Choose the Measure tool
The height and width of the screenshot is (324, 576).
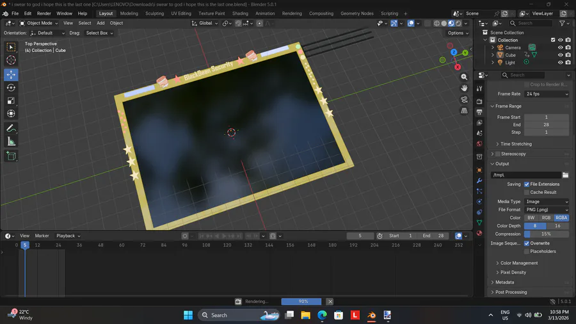11,142
